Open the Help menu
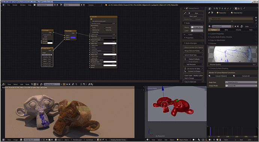The width and height of the screenshot is (259, 142). [x=30, y=5]
